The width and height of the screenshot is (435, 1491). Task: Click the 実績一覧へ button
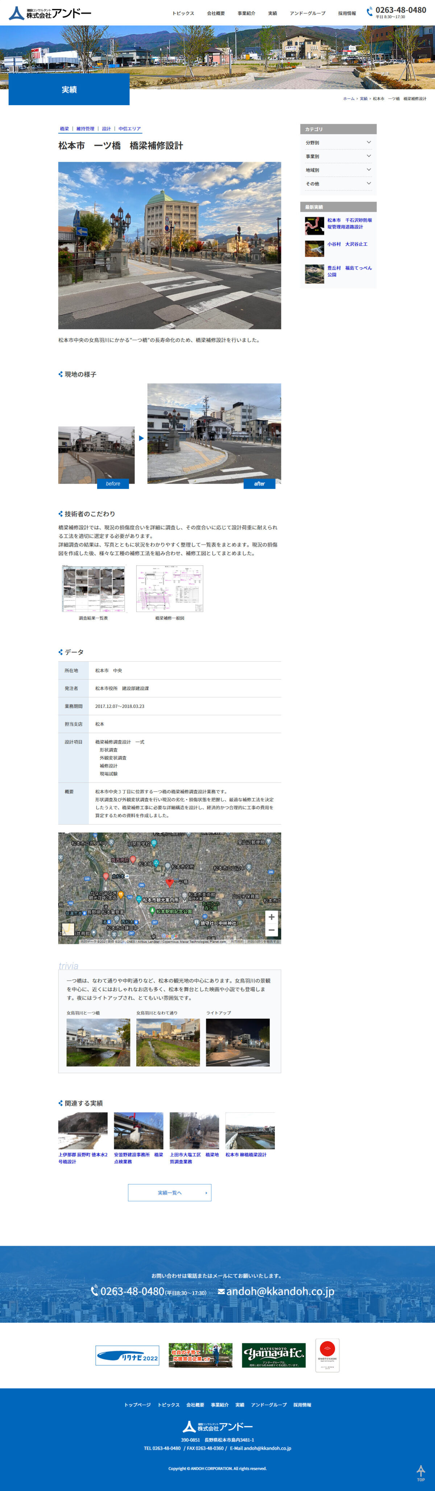[170, 1192]
